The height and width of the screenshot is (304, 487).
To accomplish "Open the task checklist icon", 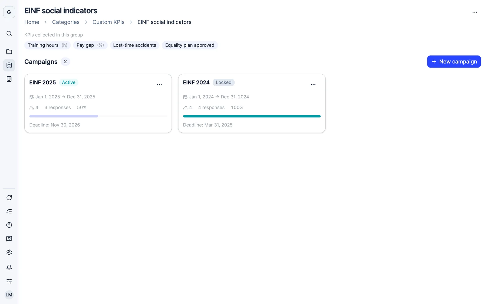I will (x=9, y=211).
